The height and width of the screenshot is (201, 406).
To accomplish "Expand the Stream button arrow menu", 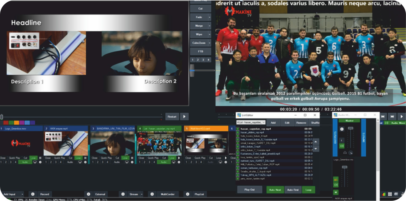I will pyautogui.click(x=142, y=194).
